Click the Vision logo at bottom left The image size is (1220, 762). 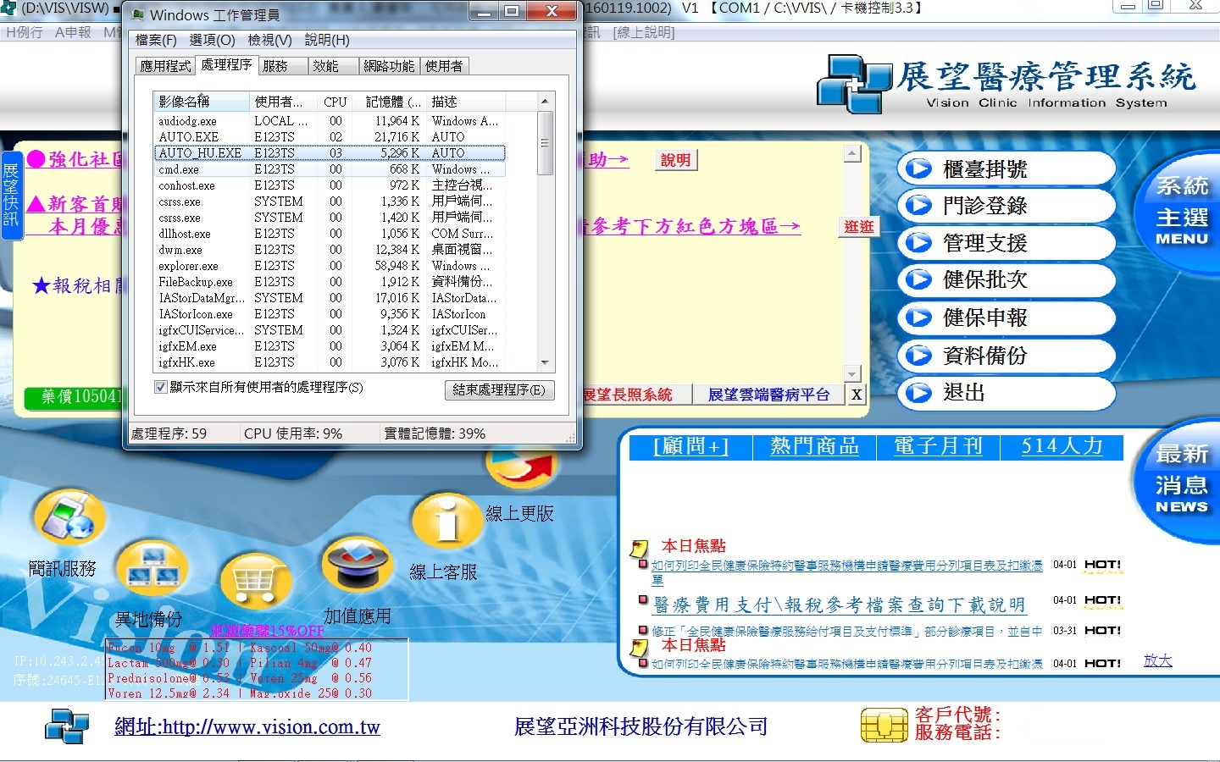[66, 726]
